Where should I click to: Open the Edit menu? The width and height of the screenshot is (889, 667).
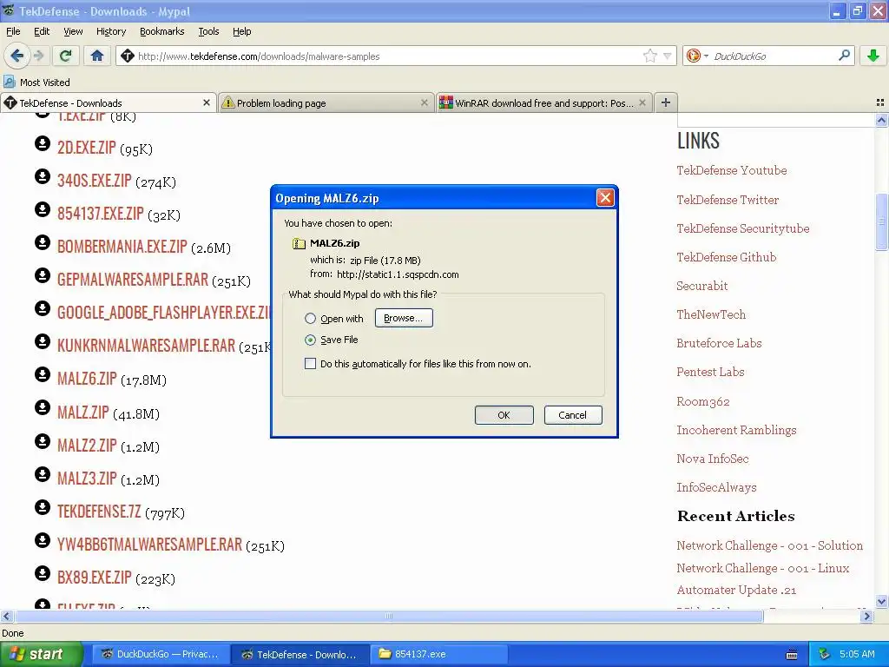coord(42,31)
